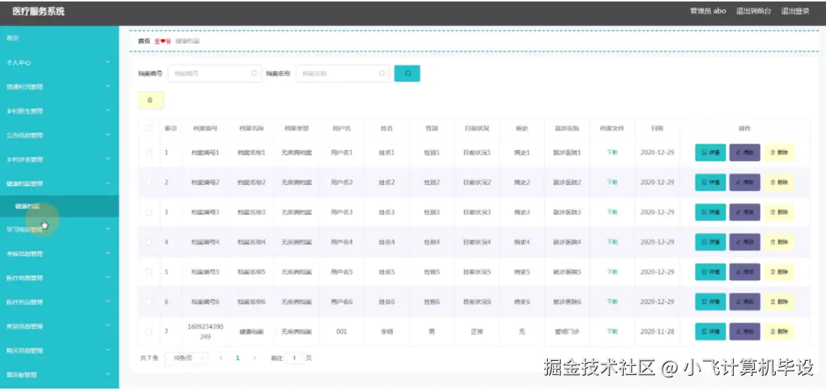Click 下载 link in row 1
The image size is (826, 390).
point(612,153)
